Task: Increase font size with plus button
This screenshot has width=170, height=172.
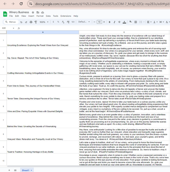Action: 104,22
